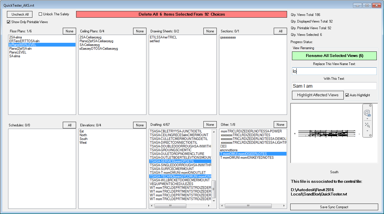Click the Save Sync Compact button

(x=334, y=207)
